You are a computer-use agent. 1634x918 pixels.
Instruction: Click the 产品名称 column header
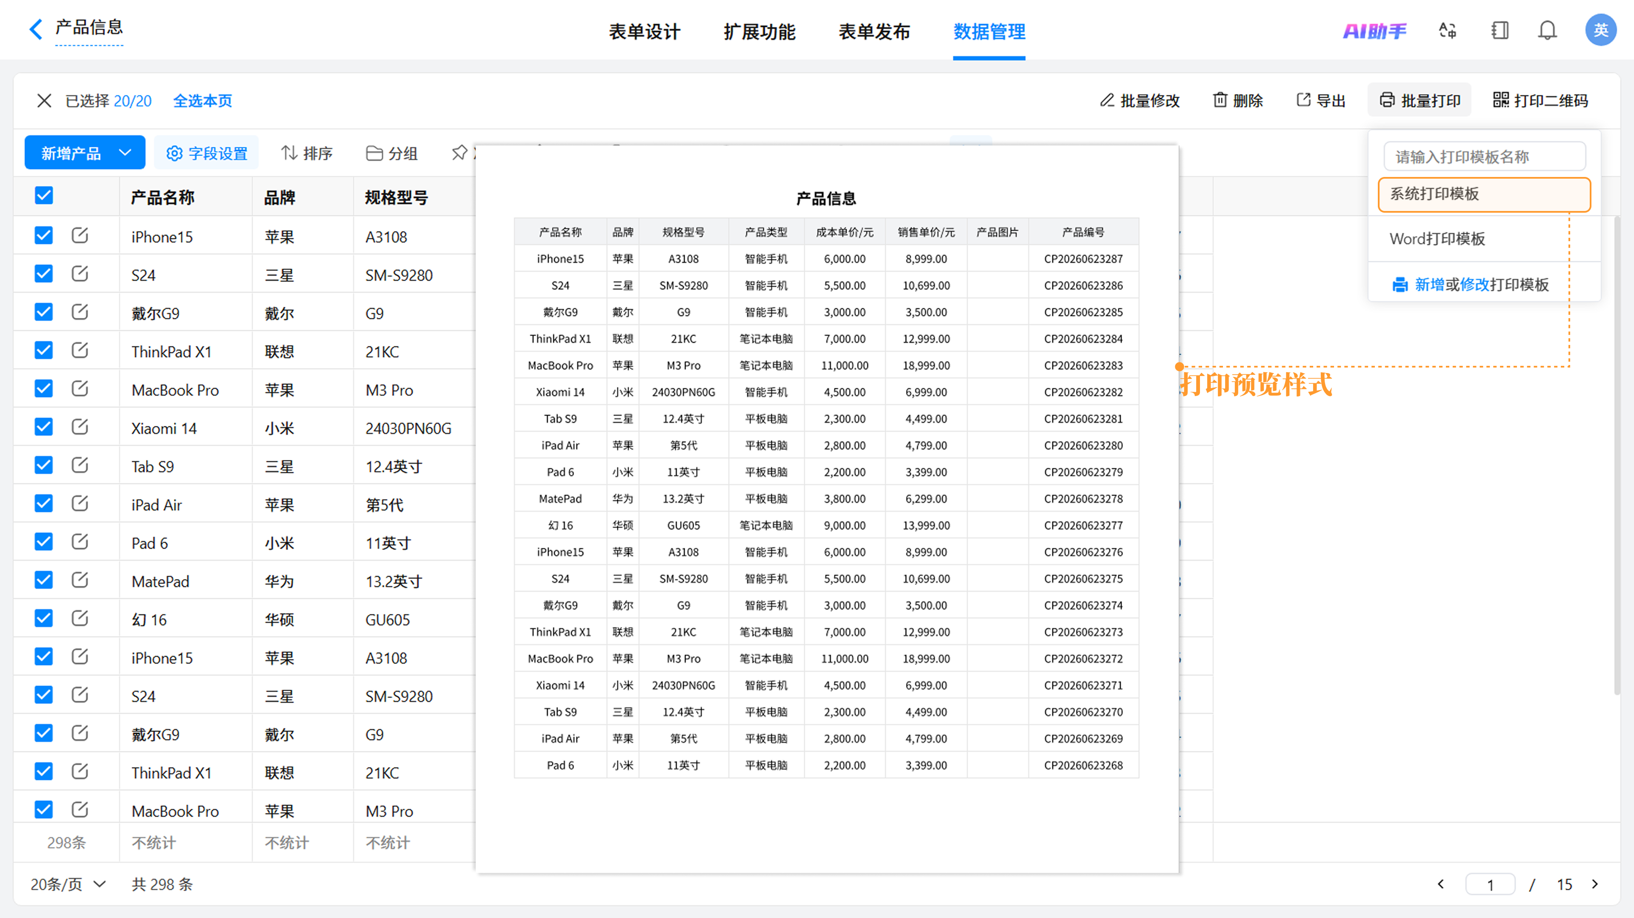pos(163,197)
